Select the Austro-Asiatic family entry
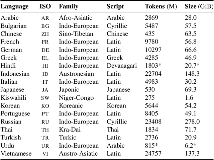 click(x=79, y=154)
